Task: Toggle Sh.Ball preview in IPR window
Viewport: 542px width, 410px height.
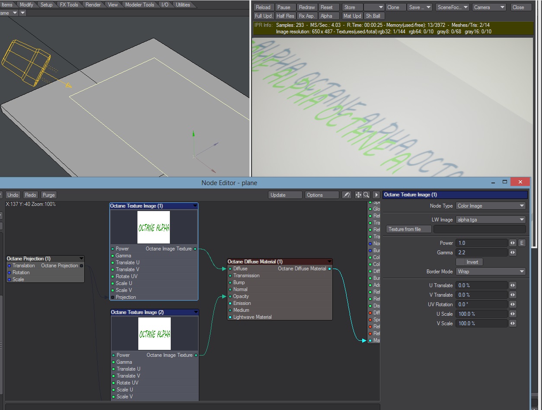Action: coord(374,16)
